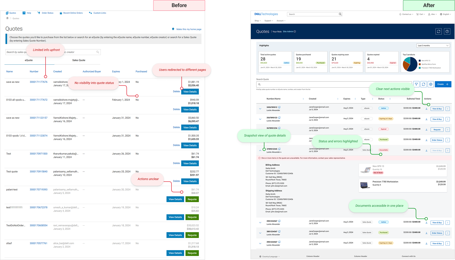Image resolution: width=455 pixels, height=260 pixels.
Task: Open Status column options menu
Action: tap(390, 99)
